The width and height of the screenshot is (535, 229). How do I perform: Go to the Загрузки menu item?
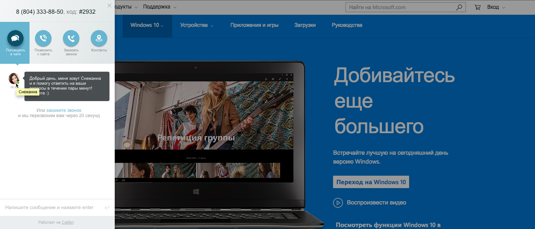[x=305, y=25]
